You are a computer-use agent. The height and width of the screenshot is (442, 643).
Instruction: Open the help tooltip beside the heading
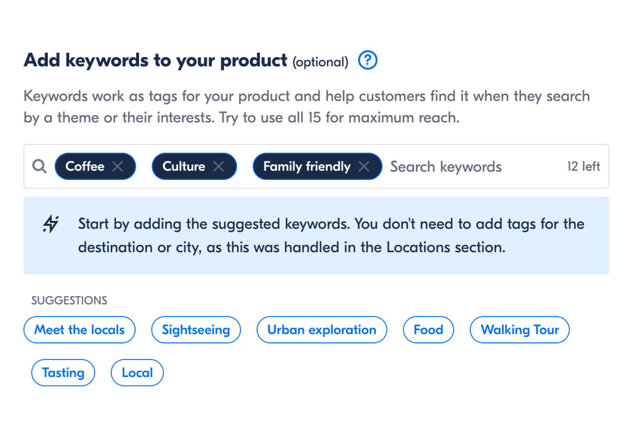click(x=367, y=60)
